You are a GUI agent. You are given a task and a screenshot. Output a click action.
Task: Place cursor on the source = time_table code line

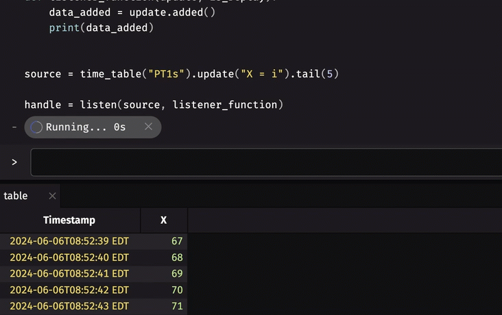(x=181, y=73)
